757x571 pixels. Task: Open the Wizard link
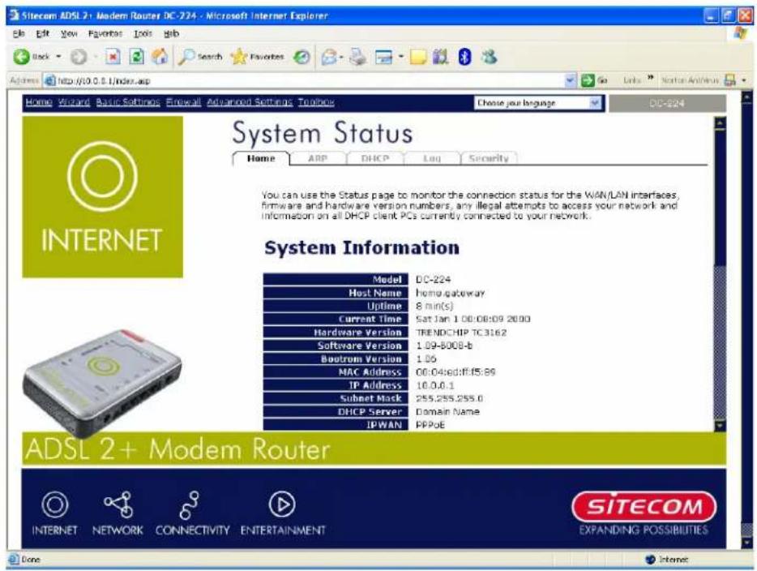[74, 102]
